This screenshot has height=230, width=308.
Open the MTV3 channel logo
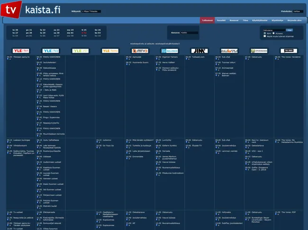pos(140,51)
